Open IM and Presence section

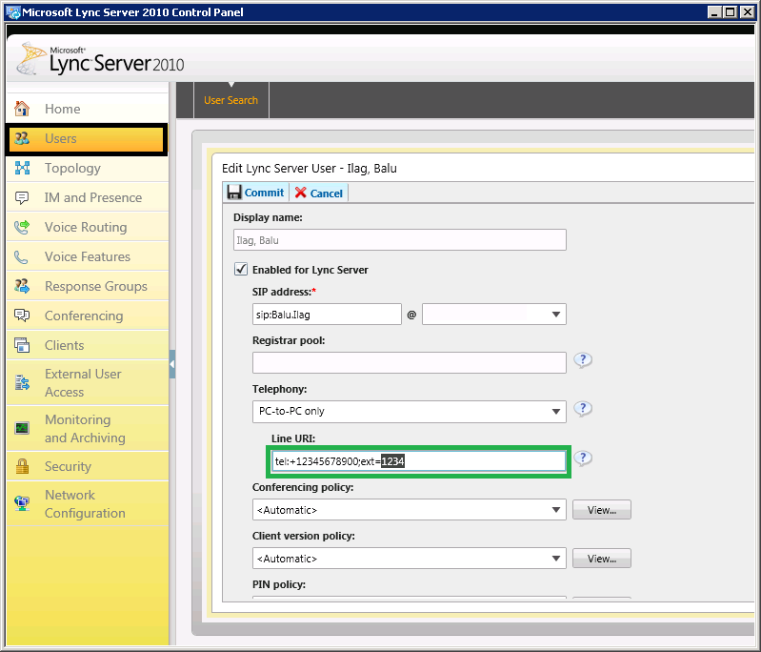[88, 197]
